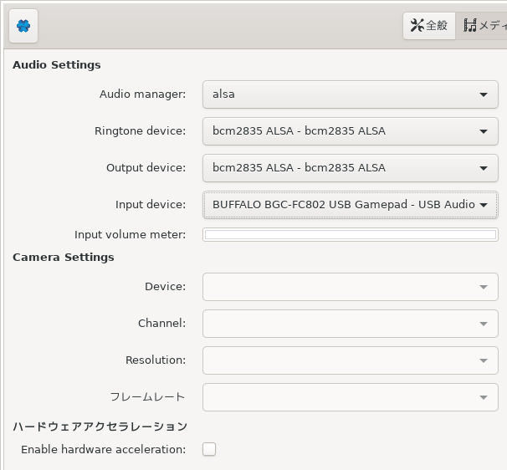Click the film-music icon on media tab
This screenshot has width=507, height=470.
click(470, 25)
